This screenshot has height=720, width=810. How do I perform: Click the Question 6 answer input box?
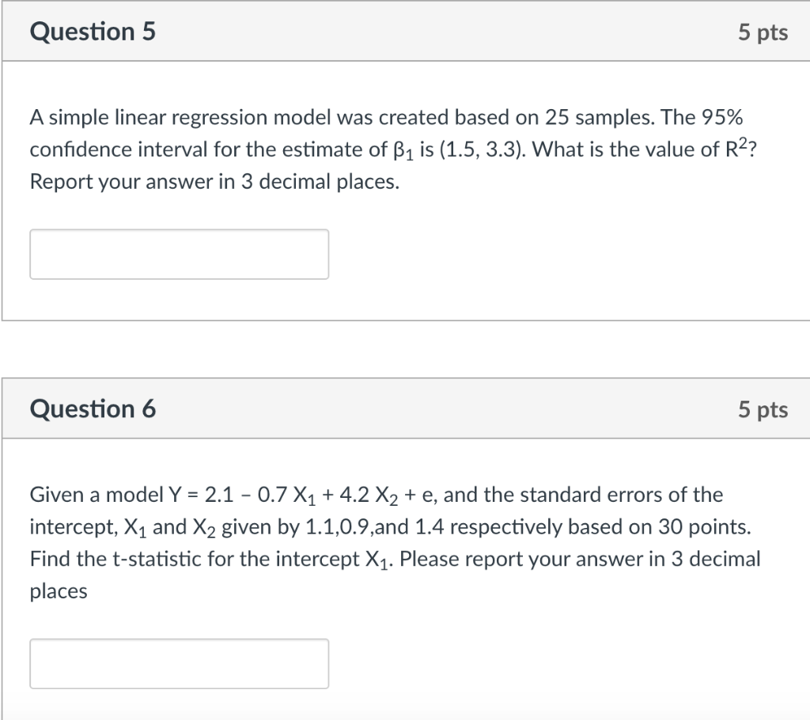(x=180, y=664)
